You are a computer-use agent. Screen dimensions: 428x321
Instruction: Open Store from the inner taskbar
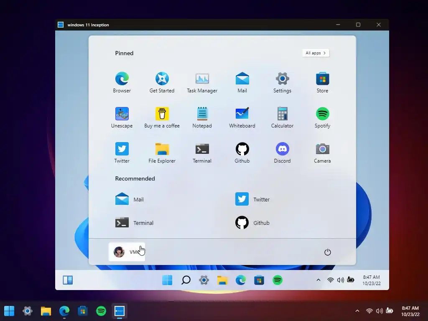pyautogui.click(x=259, y=280)
